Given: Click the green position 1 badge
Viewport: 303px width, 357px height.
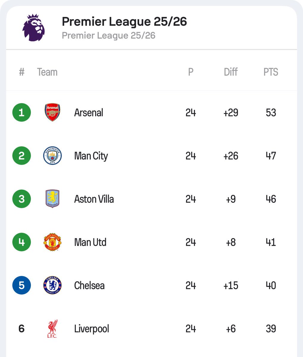Looking at the screenshot, I should [x=21, y=112].
